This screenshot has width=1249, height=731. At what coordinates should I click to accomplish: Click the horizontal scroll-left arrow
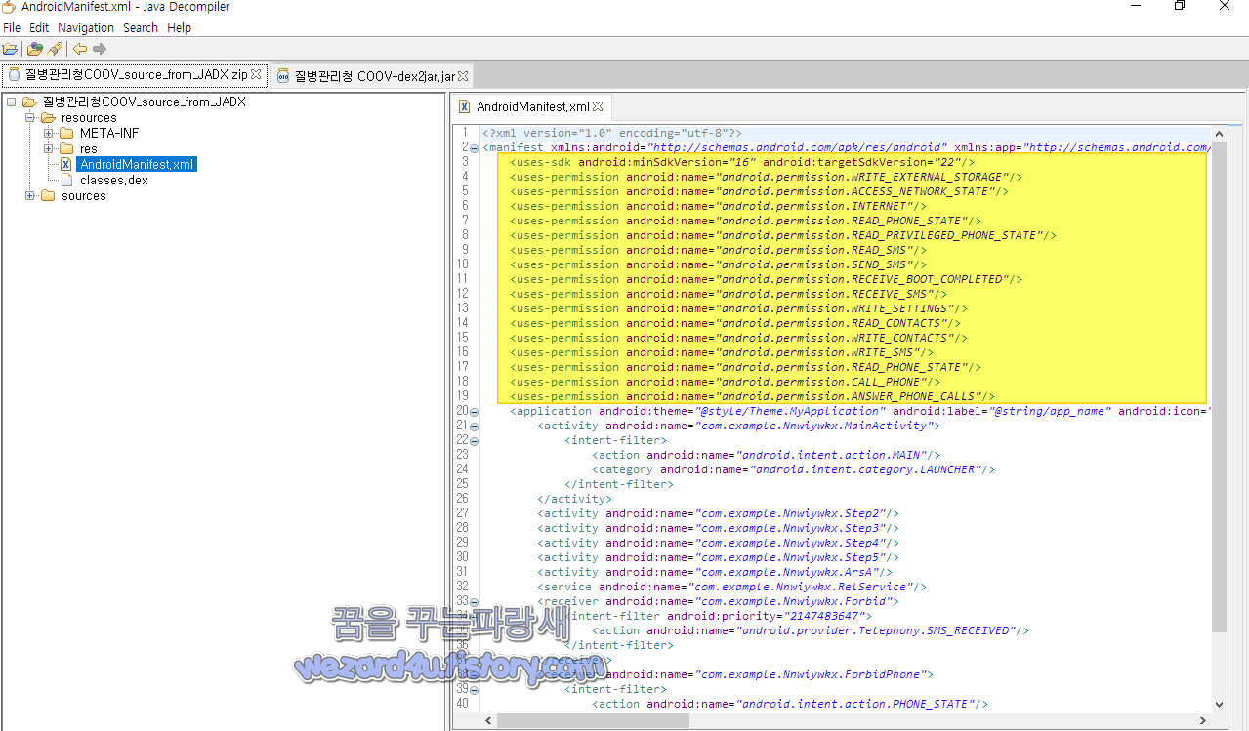pos(489,720)
